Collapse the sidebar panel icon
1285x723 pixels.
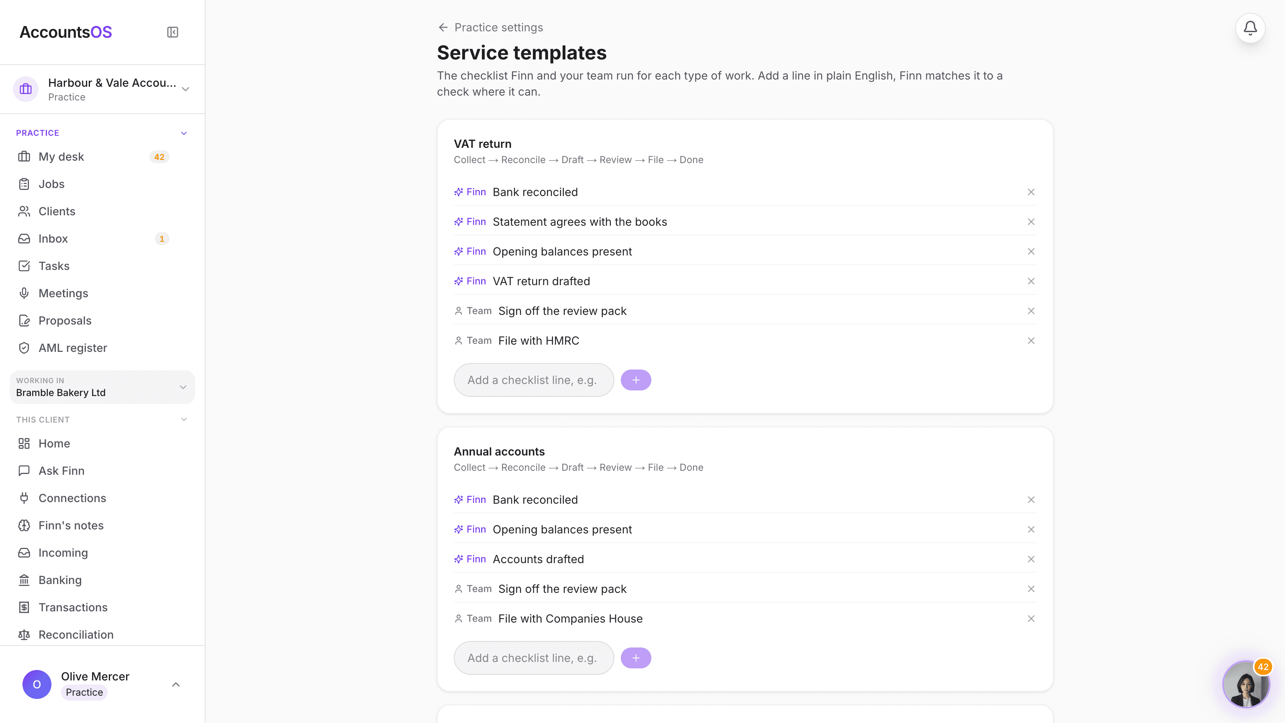click(x=173, y=33)
